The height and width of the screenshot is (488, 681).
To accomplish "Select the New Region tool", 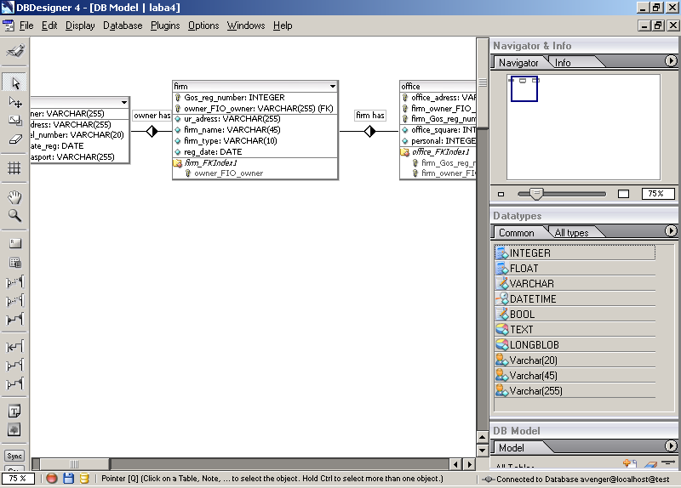I will [x=15, y=243].
